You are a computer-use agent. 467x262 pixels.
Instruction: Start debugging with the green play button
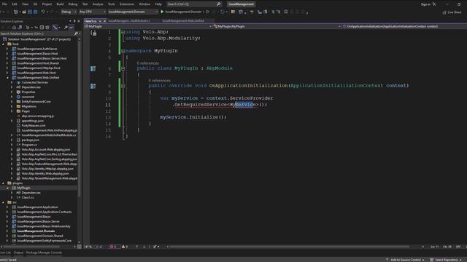tap(162, 12)
